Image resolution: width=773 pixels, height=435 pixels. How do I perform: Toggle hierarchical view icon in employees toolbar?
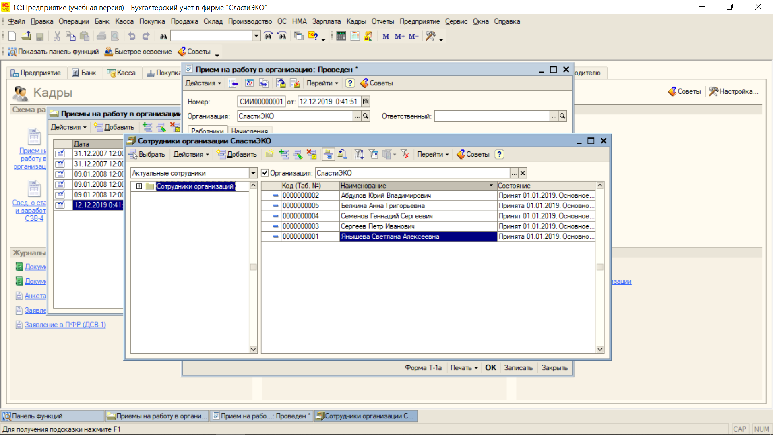(328, 154)
